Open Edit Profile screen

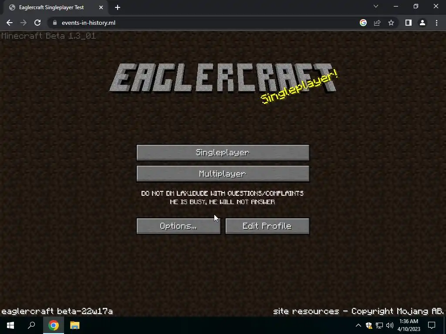coord(267,226)
